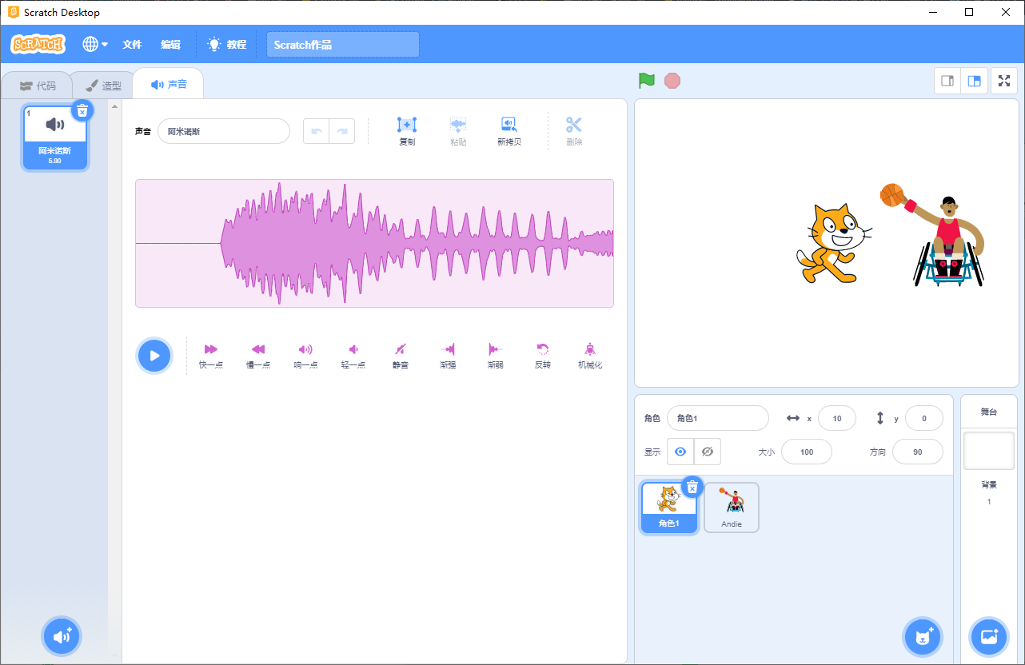Apply the 快一点 faster effect
The height and width of the screenshot is (665, 1025).
click(x=211, y=356)
